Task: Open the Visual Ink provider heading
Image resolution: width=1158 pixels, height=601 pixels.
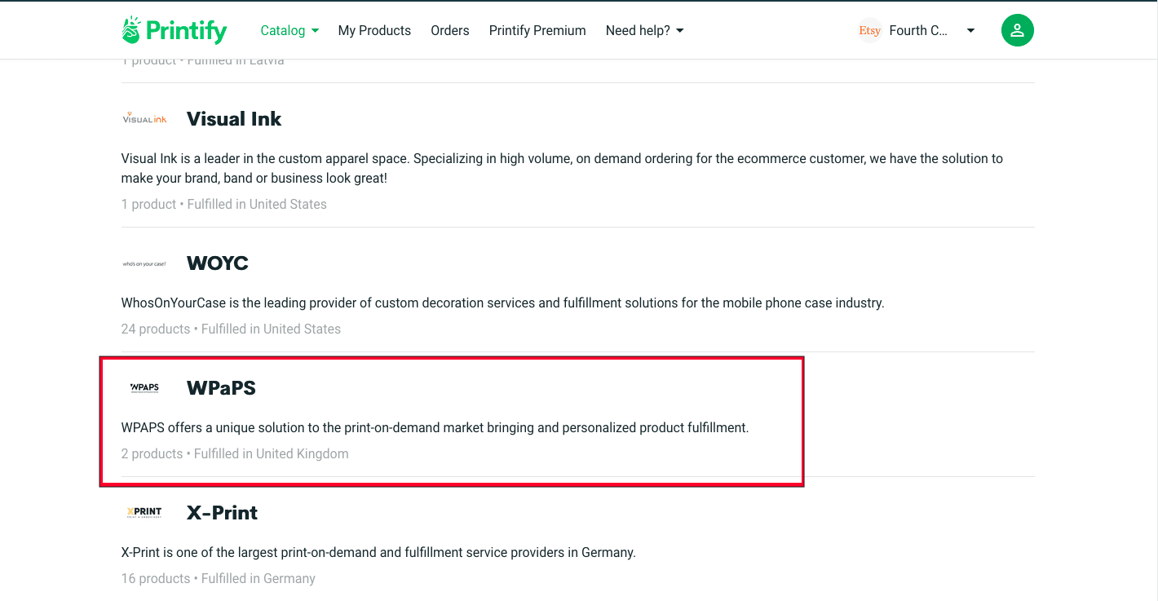Action: tap(234, 119)
